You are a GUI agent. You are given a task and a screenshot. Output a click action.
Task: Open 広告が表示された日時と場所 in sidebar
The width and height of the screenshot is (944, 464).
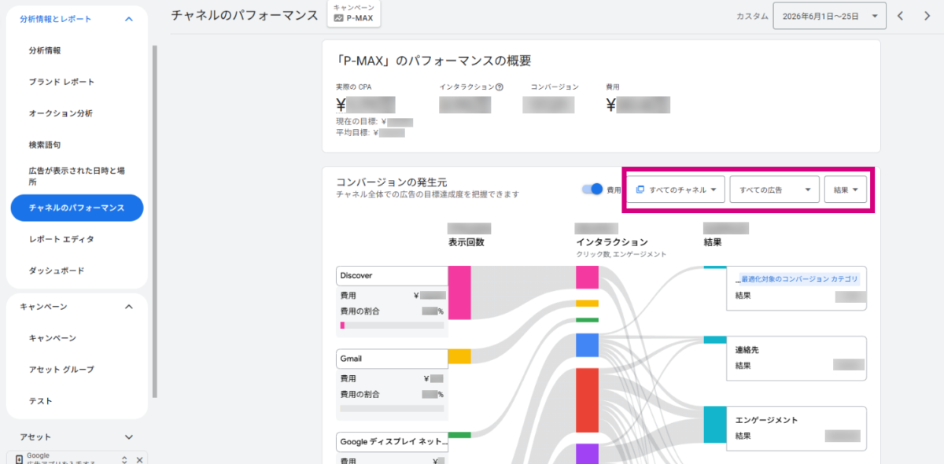[x=76, y=175]
